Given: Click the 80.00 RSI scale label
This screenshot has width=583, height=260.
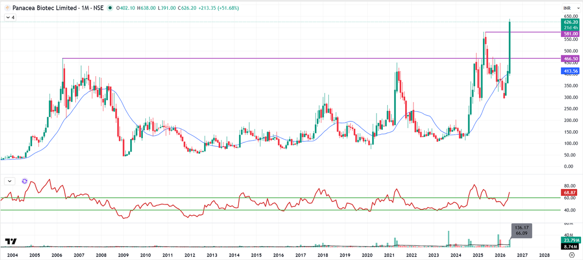Looking at the screenshot, I should [x=571, y=186].
